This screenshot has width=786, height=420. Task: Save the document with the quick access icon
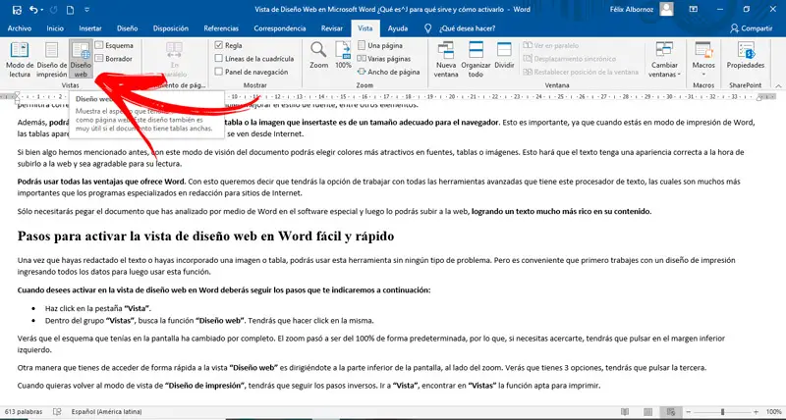(x=17, y=10)
